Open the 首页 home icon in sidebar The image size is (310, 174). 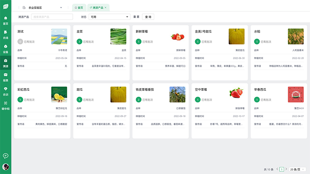coord(6,20)
